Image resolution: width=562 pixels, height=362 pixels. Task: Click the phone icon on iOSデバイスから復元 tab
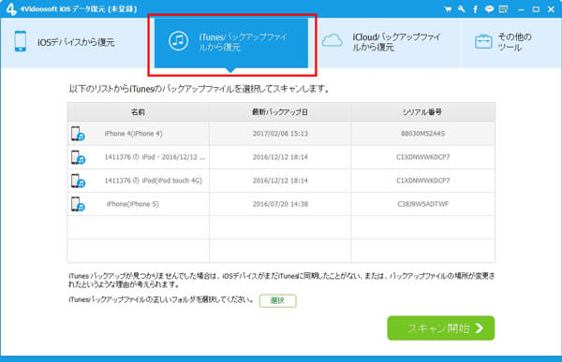click(21, 41)
